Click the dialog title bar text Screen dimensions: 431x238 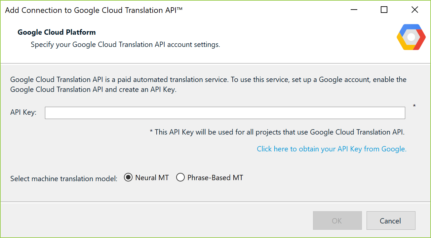(94, 10)
